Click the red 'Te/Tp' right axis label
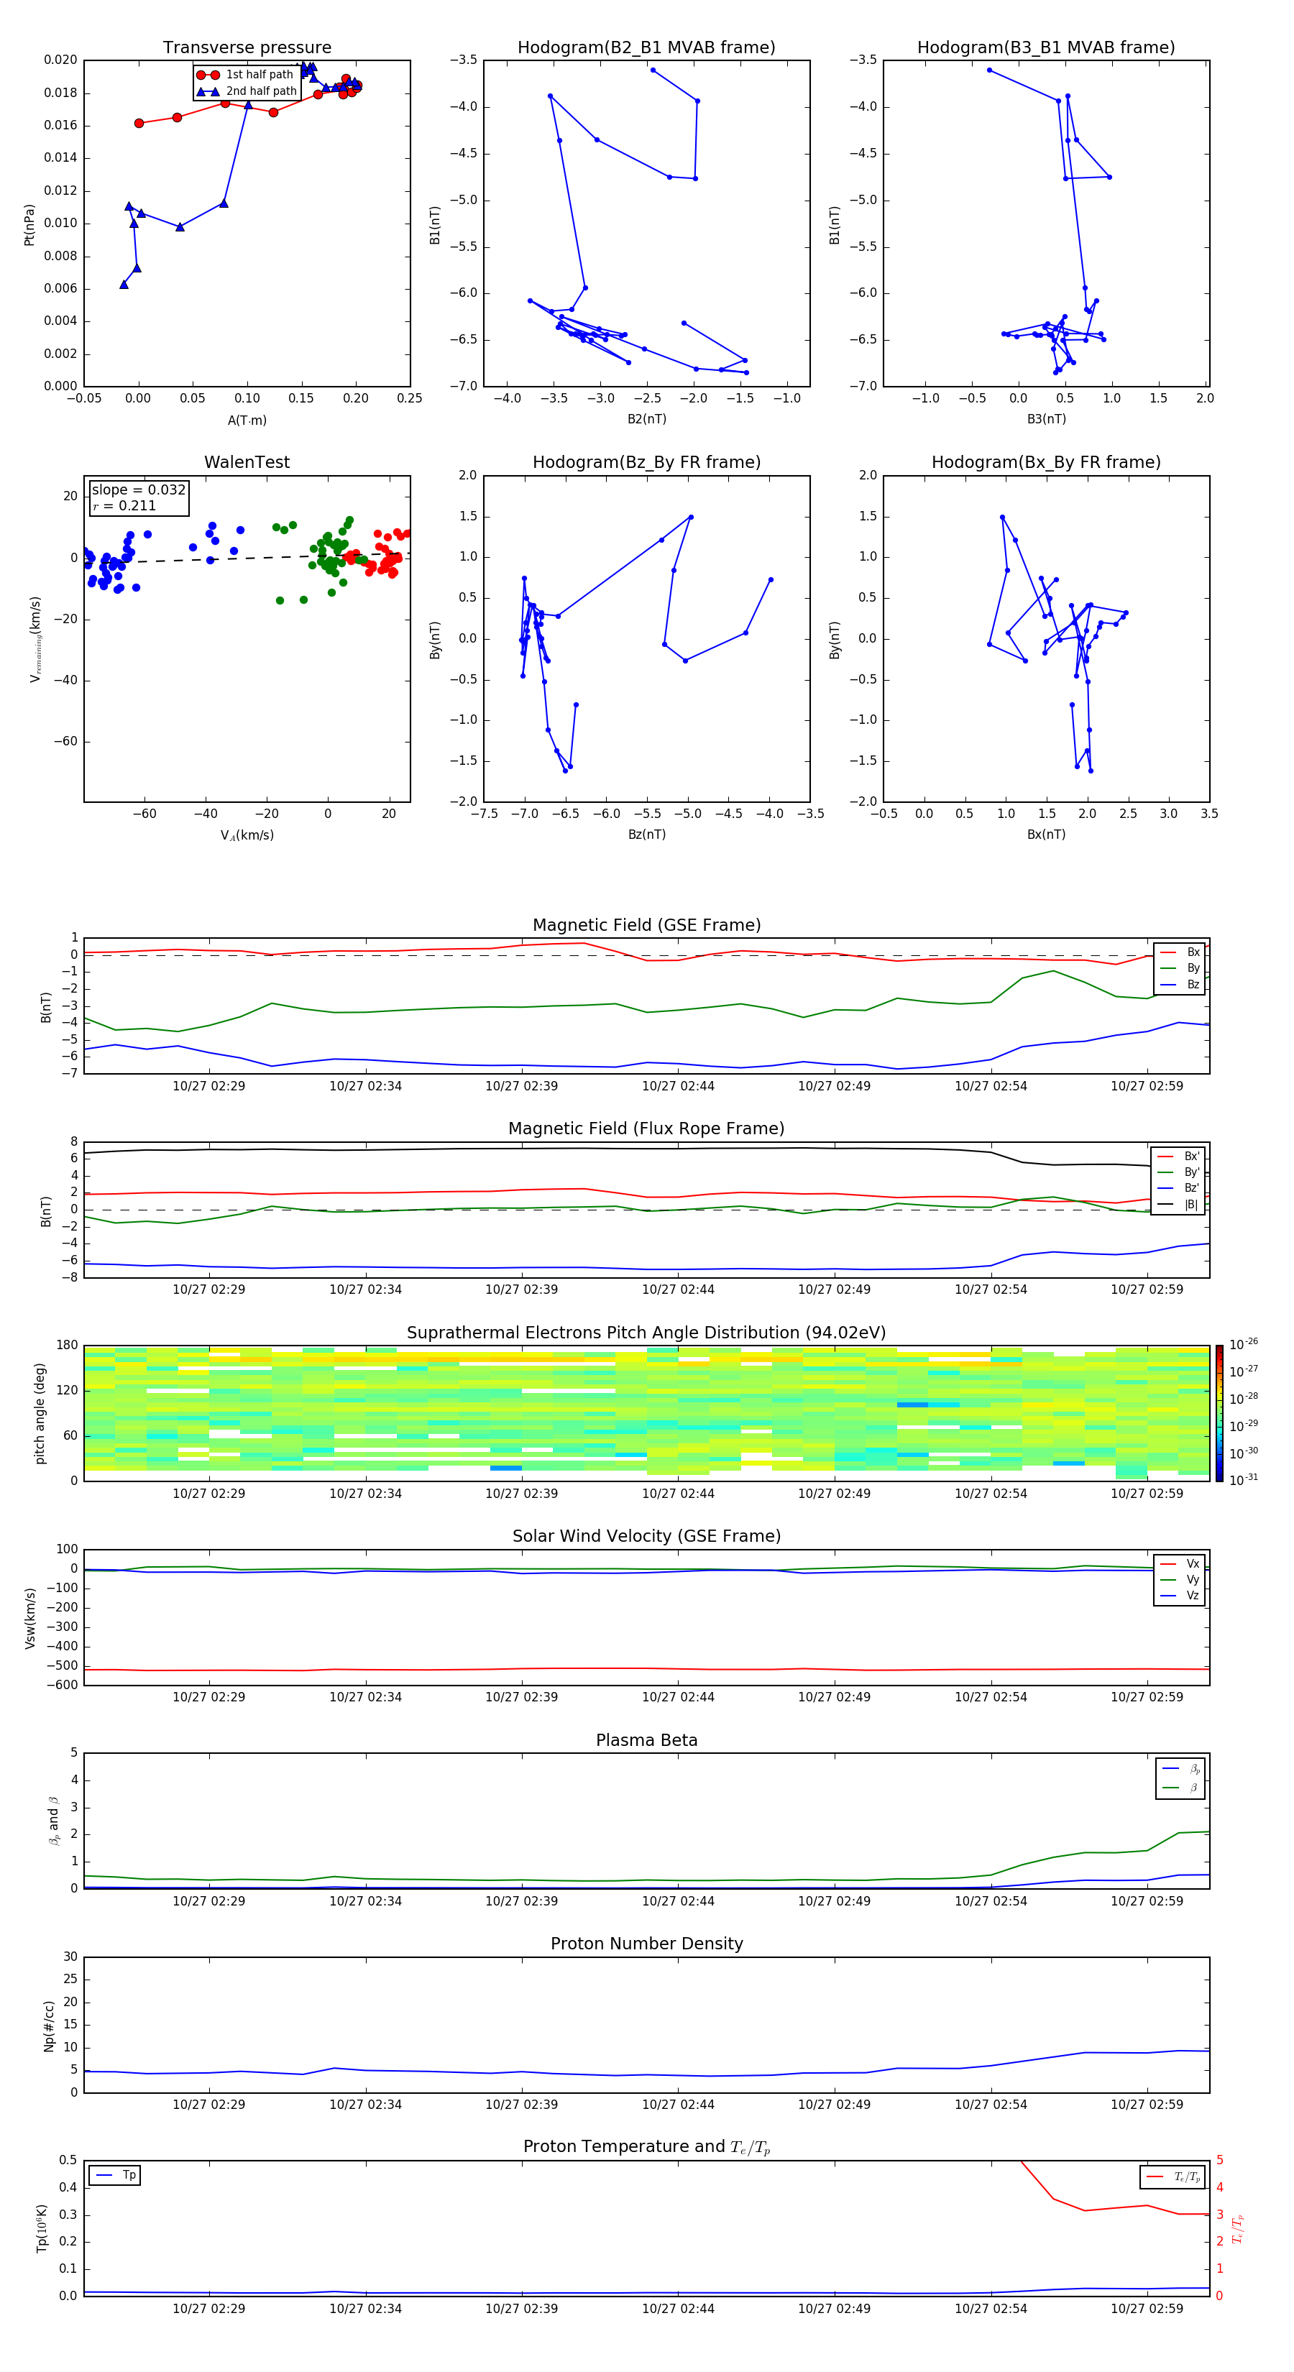Screen dimensions: 1294x2372 click(x=1238, y=2229)
